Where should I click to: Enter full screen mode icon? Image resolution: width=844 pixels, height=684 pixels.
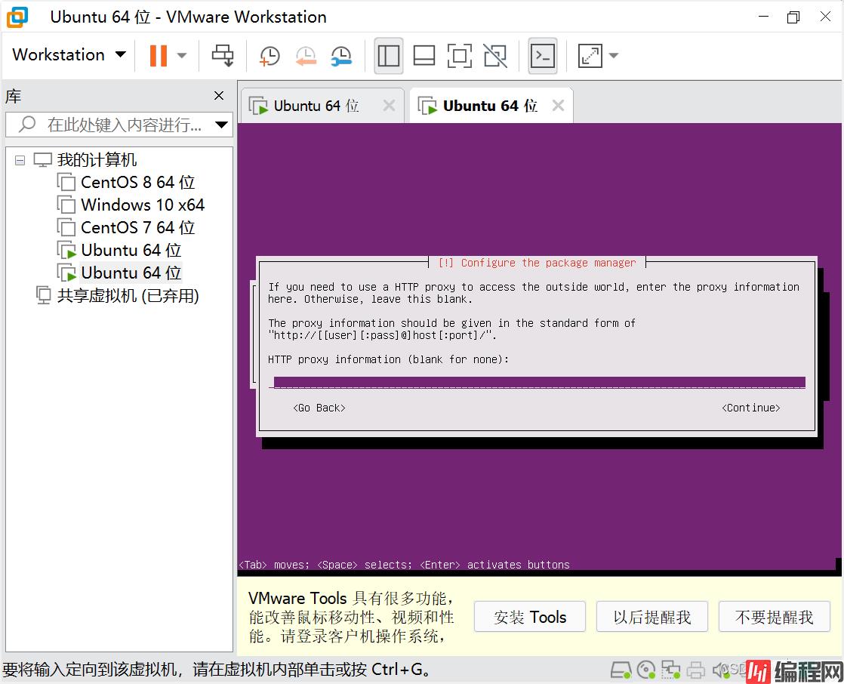[x=459, y=55]
